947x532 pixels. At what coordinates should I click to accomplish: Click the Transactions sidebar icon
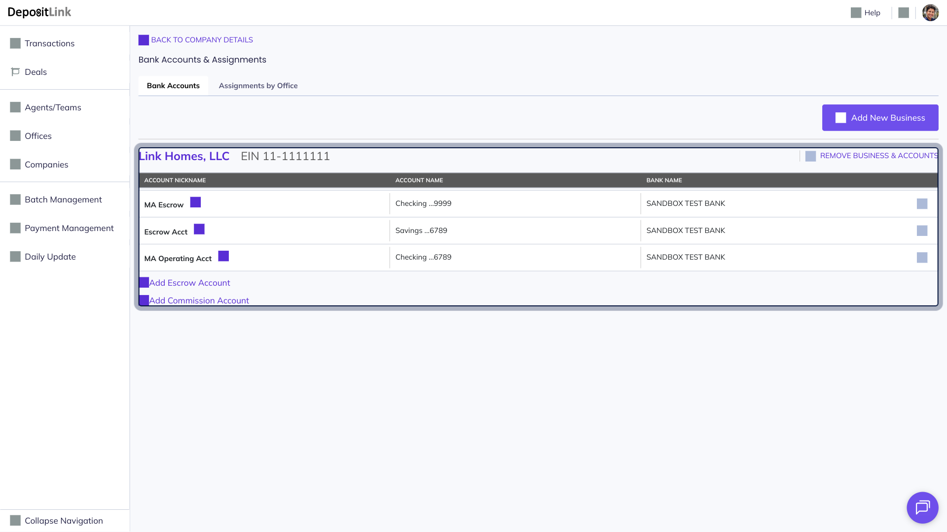[15, 43]
